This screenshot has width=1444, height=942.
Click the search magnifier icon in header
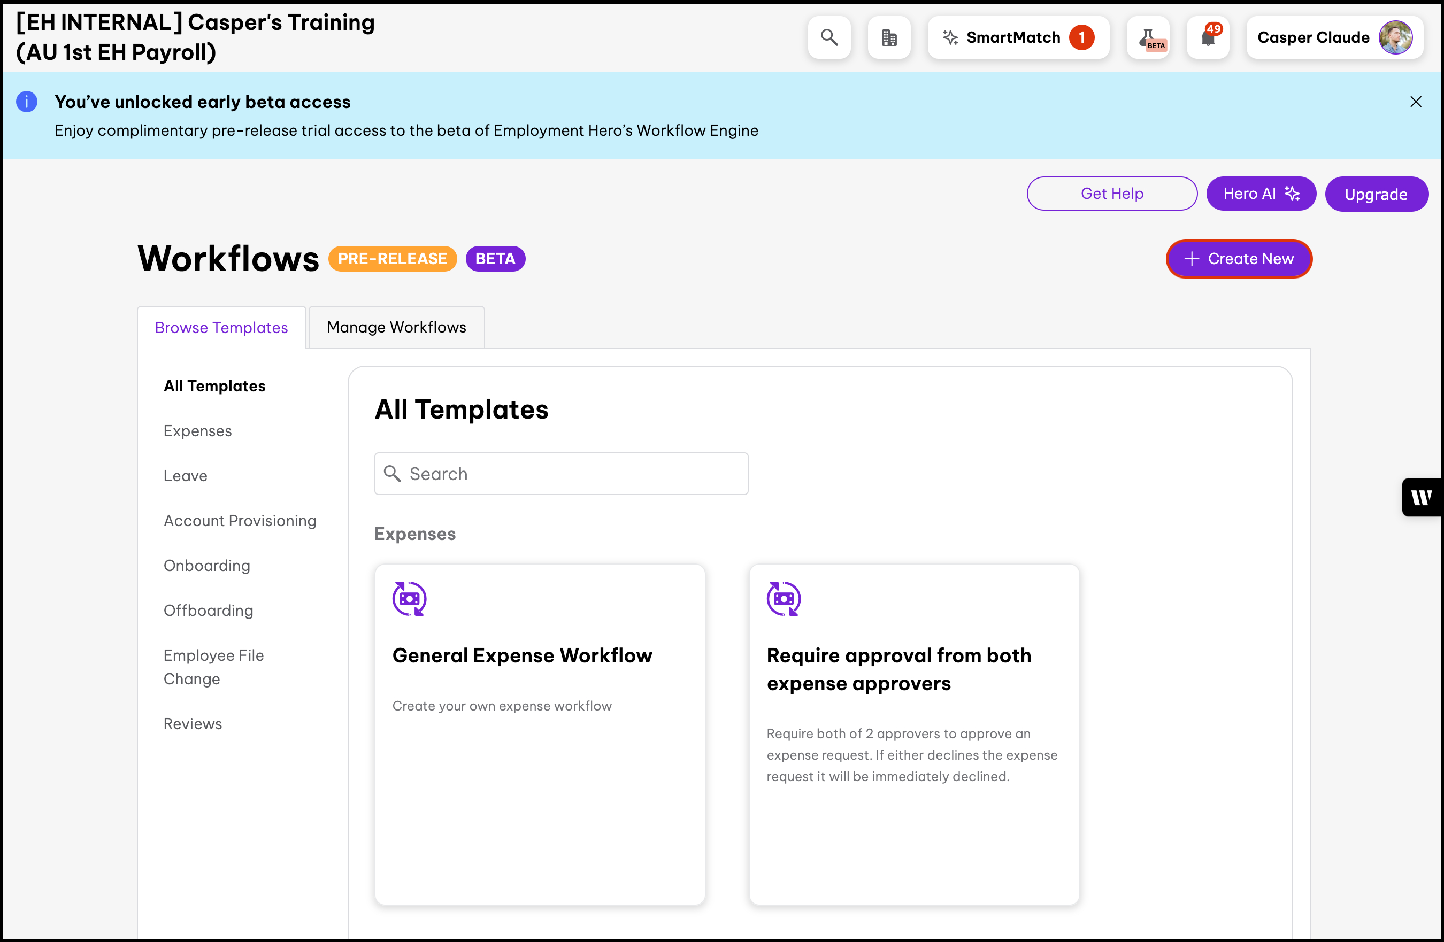click(x=829, y=37)
